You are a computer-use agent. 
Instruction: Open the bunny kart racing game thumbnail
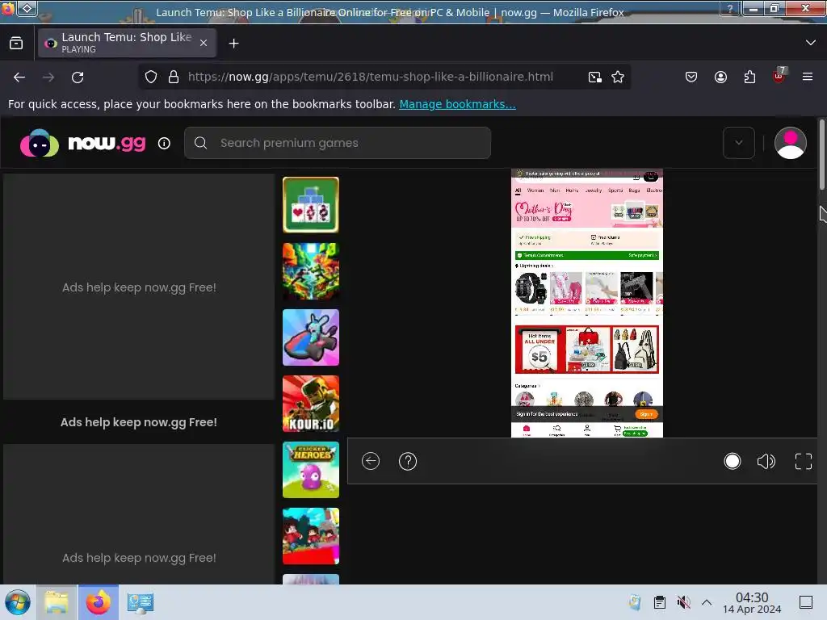click(x=311, y=337)
